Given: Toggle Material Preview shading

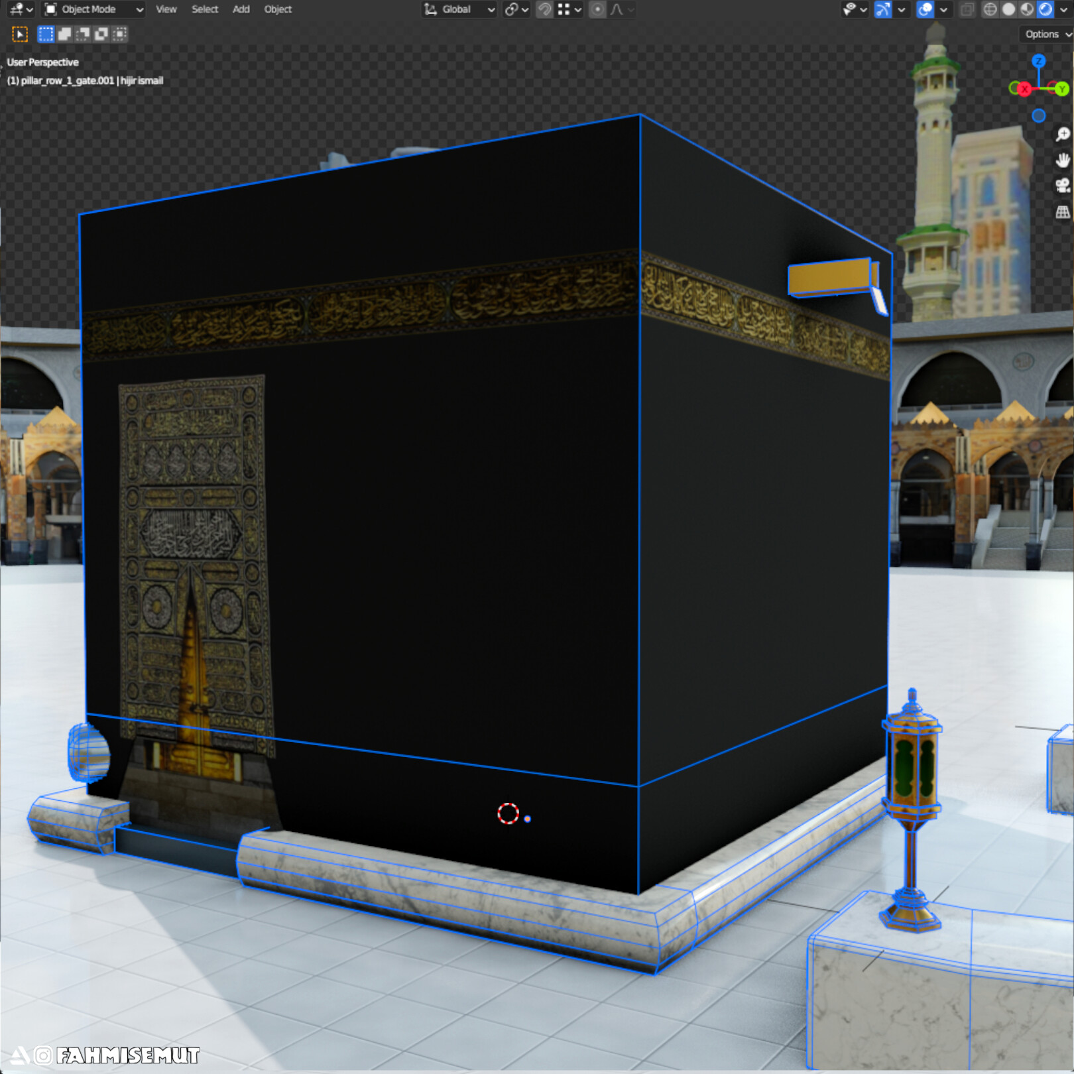Looking at the screenshot, I should point(1028,9).
